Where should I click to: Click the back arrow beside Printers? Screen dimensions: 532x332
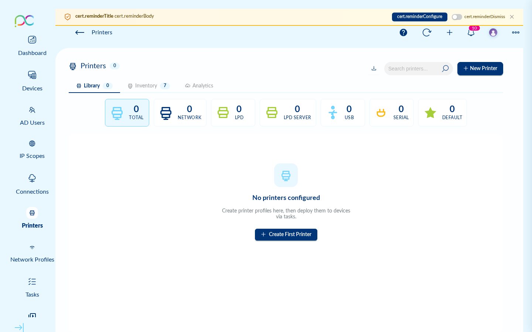click(80, 32)
